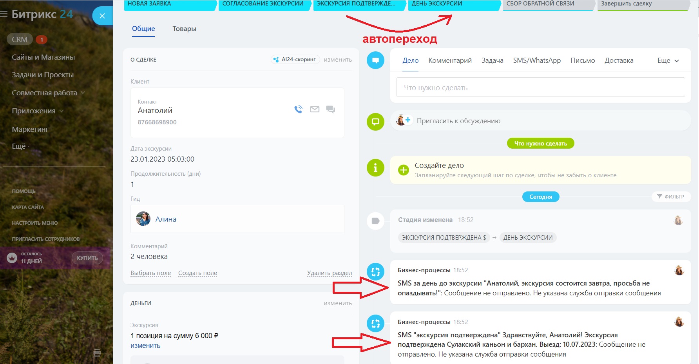Click the КУПИТЬ button

coord(87,258)
